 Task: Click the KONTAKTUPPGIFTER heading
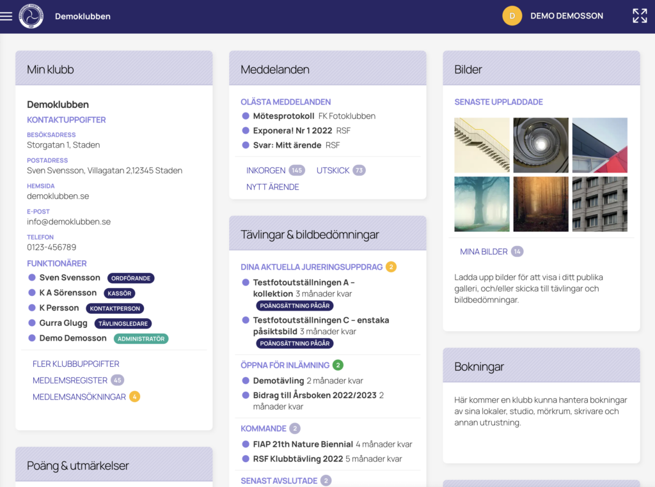click(67, 120)
